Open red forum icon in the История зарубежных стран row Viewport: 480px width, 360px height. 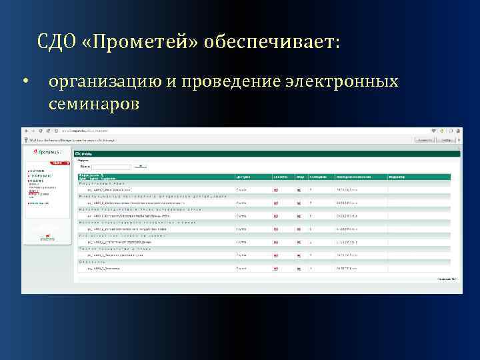point(275,216)
